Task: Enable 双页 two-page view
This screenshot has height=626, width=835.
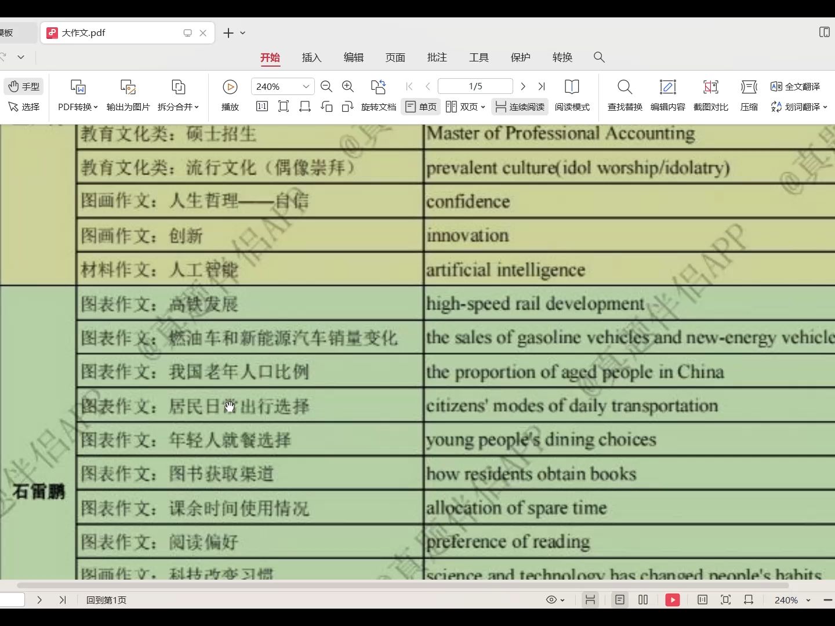Action: (x=463, y=107)
